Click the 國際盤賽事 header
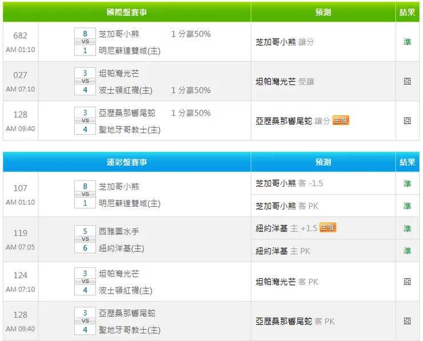 point(127,12)
